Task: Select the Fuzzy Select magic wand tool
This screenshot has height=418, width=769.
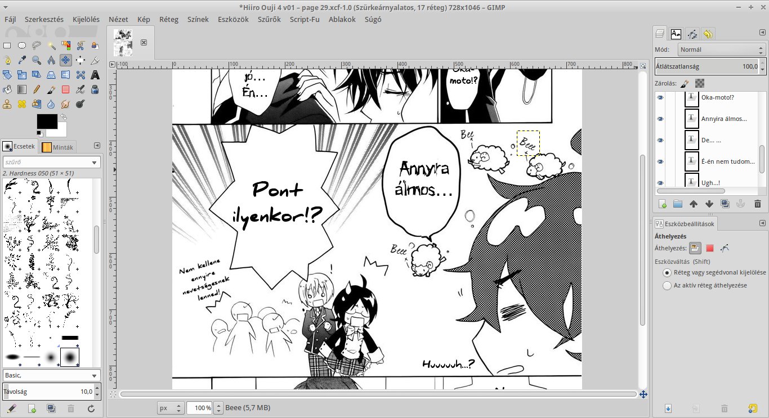Action: coord(51,46)
